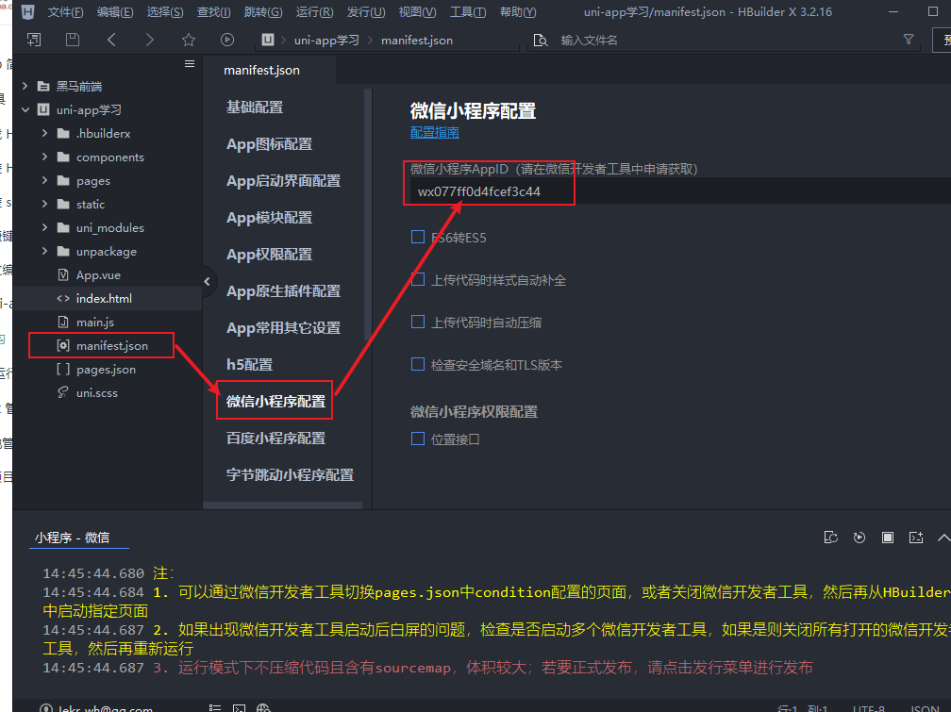Screen dimensions: 951x712
Task: Click the rerun icon in console
Action: click(x=859, y=538)
